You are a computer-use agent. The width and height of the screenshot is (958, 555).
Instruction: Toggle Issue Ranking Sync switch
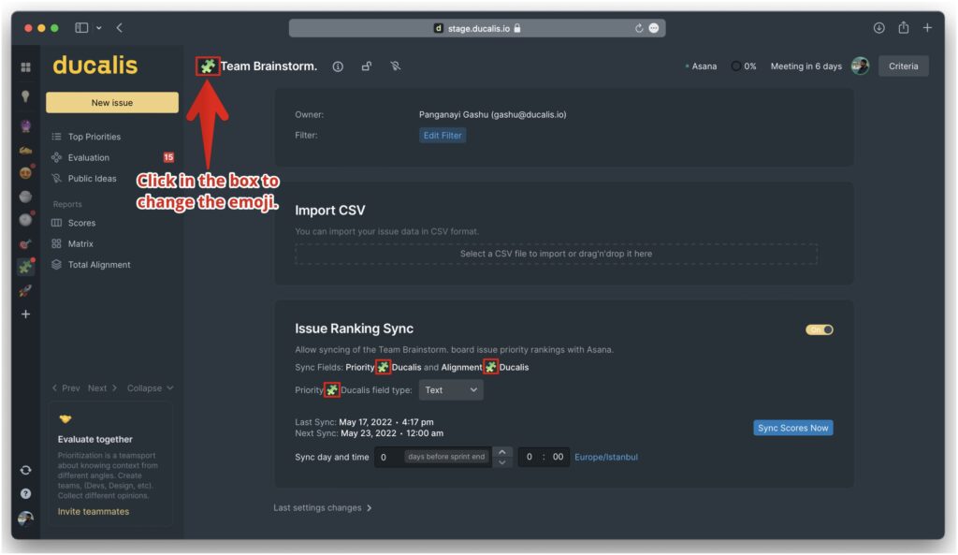pos(820,330)
